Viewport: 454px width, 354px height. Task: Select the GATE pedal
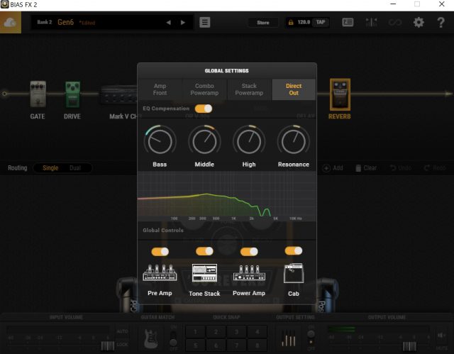38,94
